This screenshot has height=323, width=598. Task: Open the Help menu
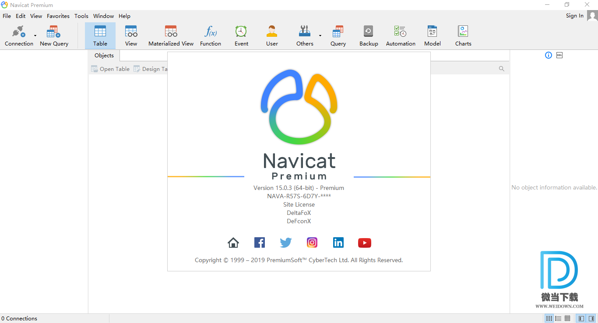click(x=125, y=16)
